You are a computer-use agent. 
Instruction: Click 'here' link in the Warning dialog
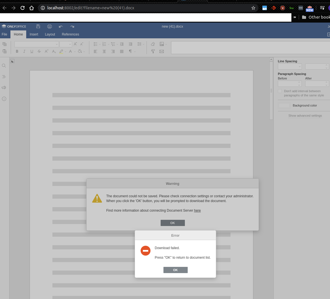coord(197,211)
